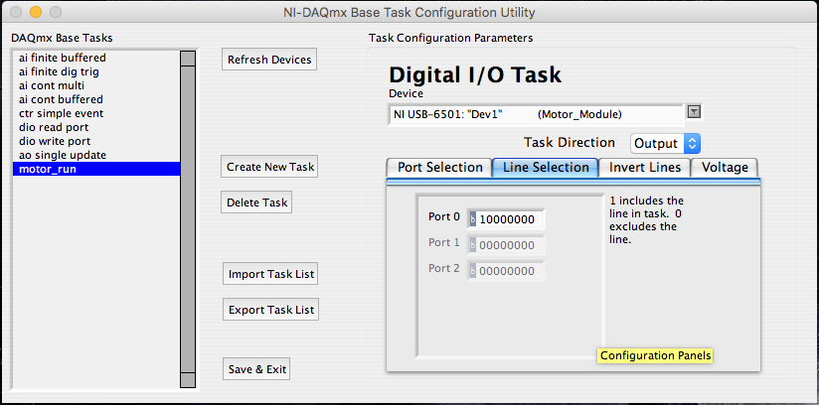Click the disabled Port 2 value field
The height and width of the screenshot is (405, 819).
click(511, 271)
